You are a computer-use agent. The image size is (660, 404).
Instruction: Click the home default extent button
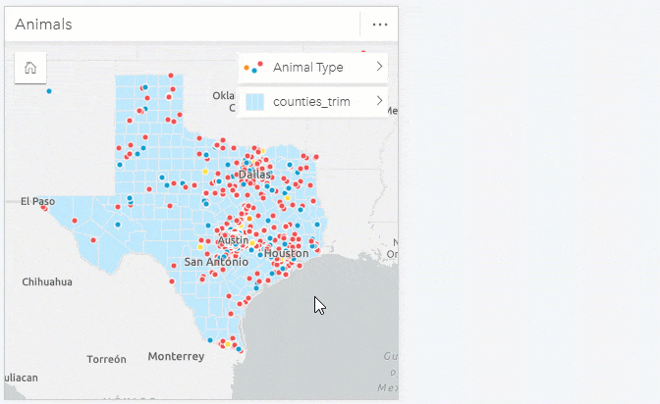[x=30, y=68]
